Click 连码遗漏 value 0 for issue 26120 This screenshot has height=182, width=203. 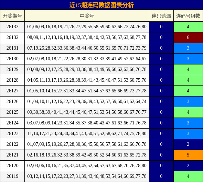(161, 165)
